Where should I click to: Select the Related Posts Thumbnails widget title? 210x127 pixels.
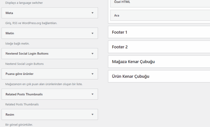pyautogui.click(x=24, y=94)
